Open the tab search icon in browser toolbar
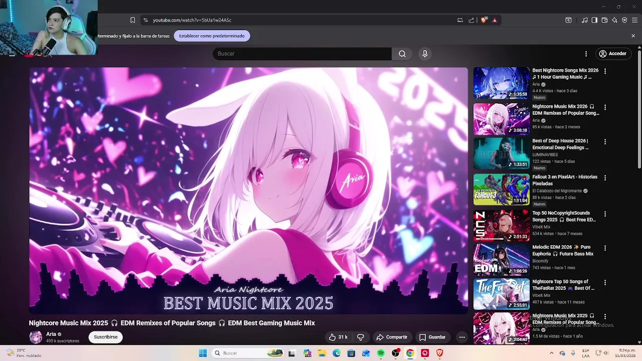This screenshot has width=642, height=361. click(x=568, y=20)
